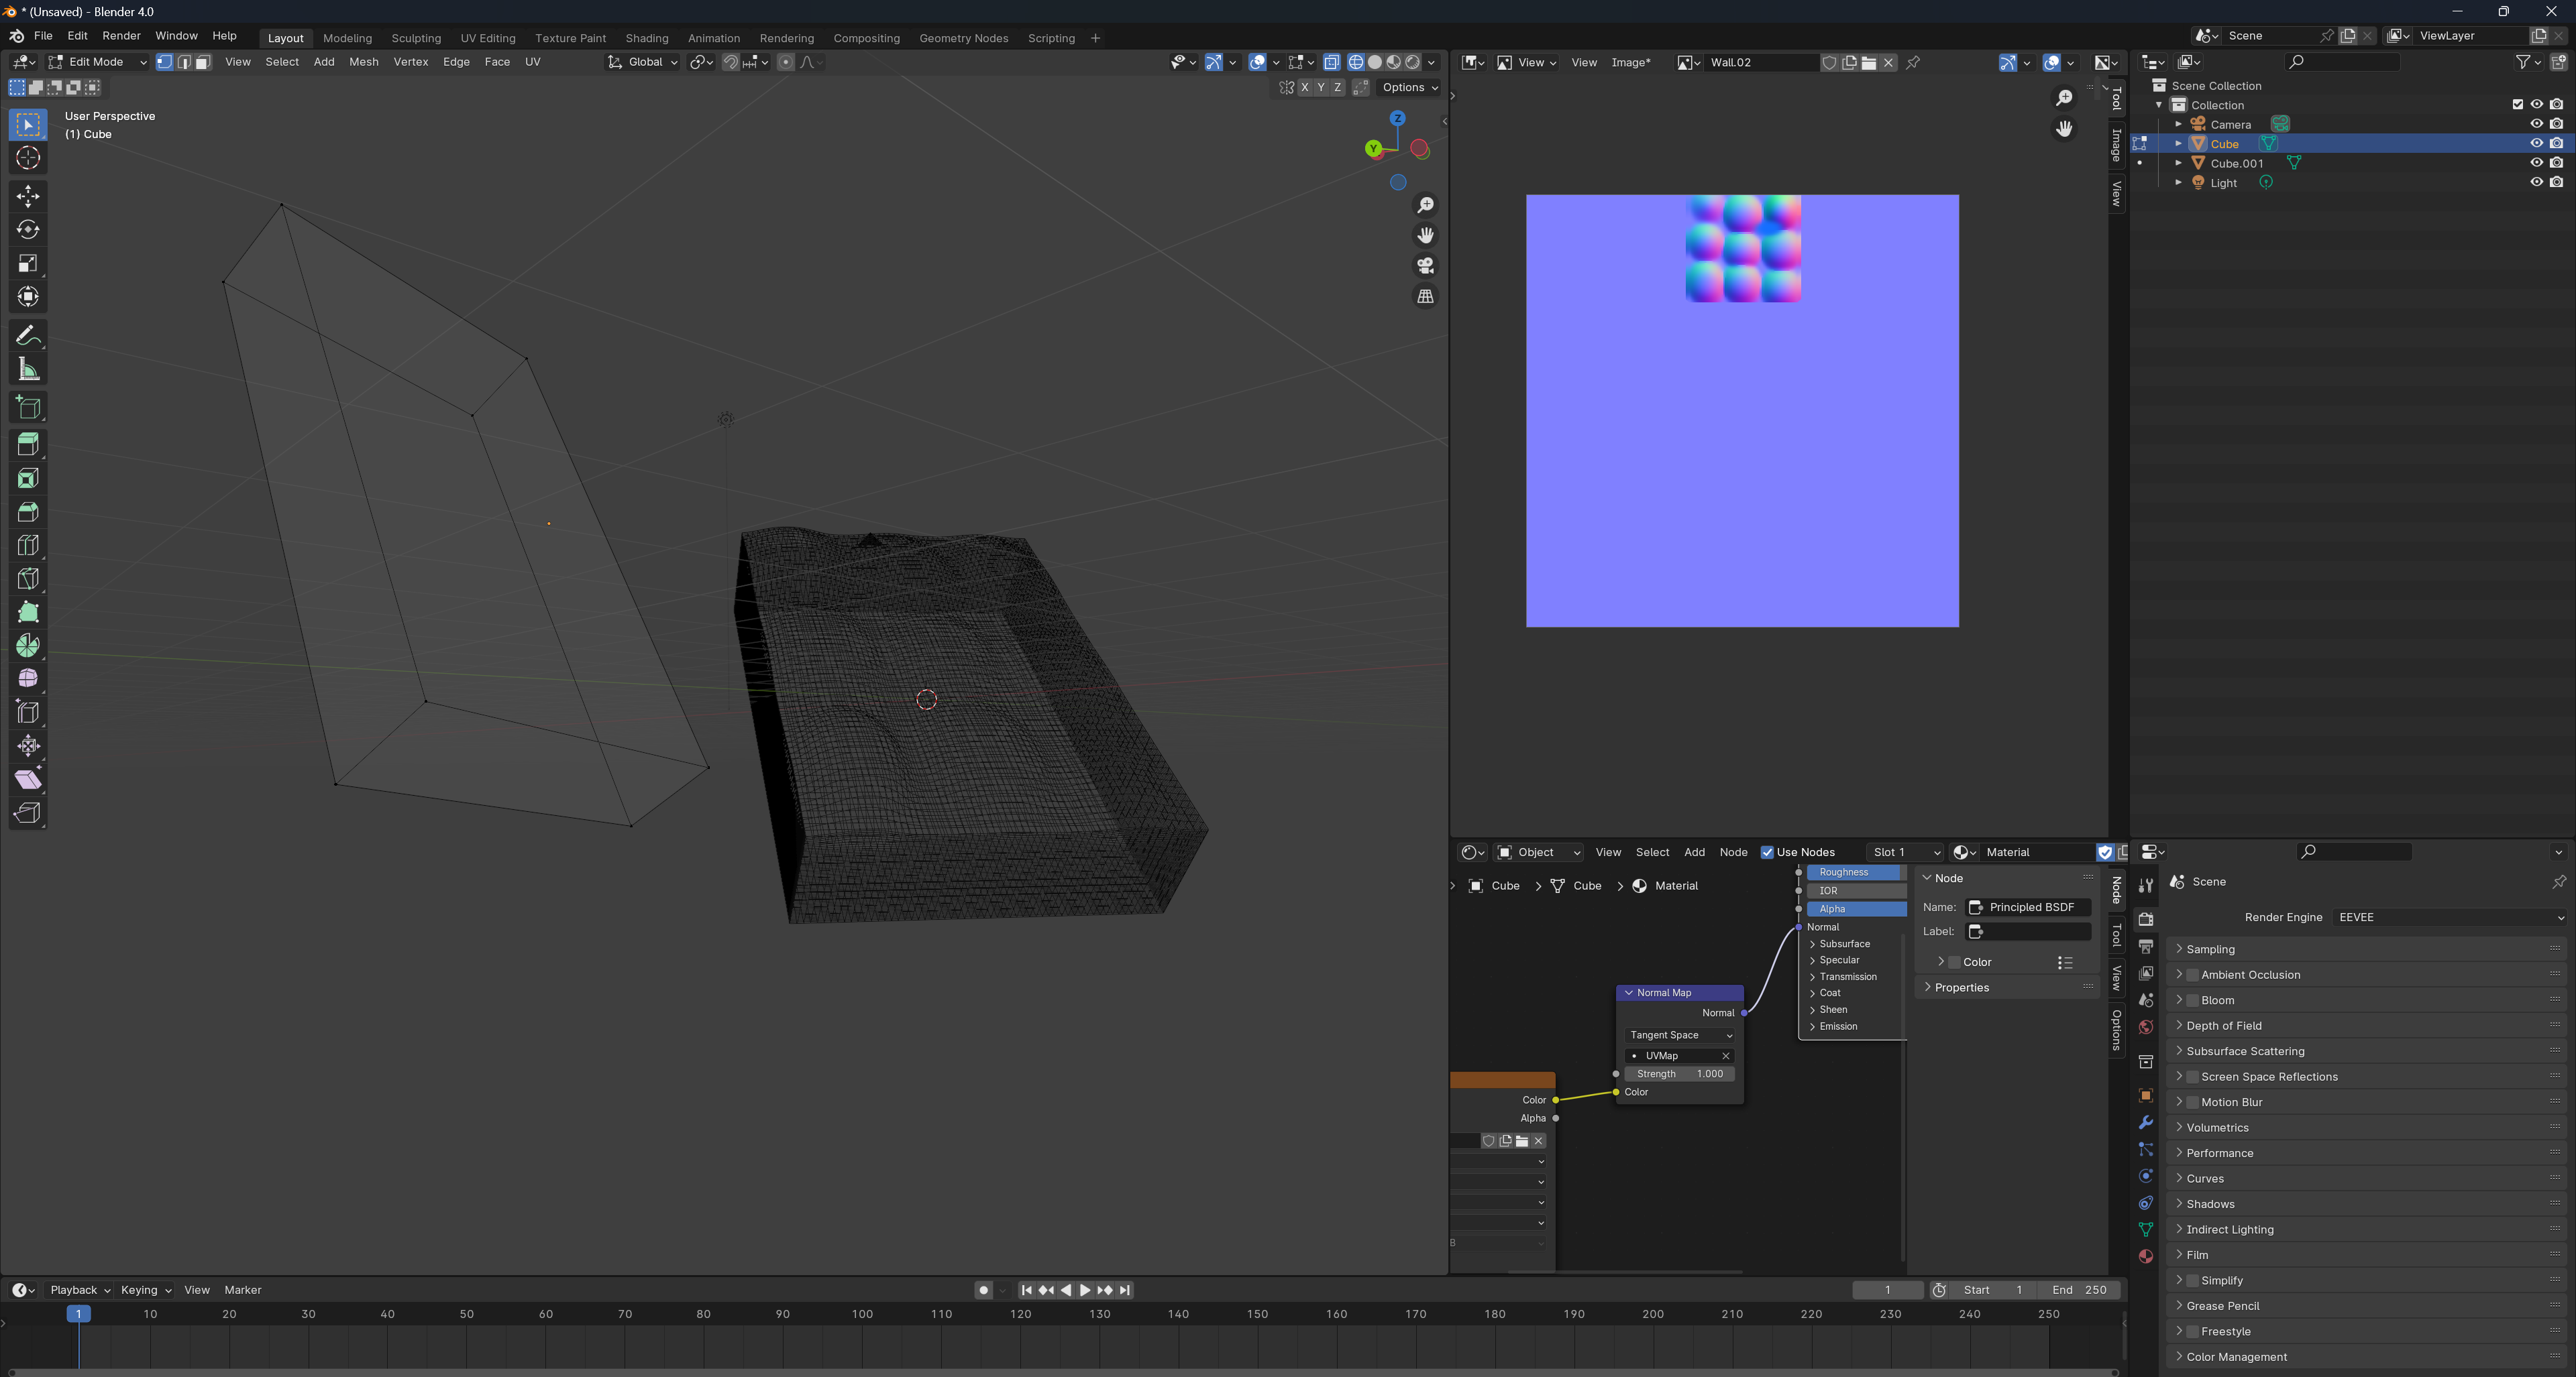
Task: Expand the Shadows panel
Action: [2210, 1204]
